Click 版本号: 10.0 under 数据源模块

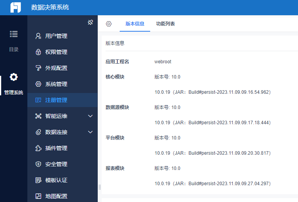(x=167, y=107)
